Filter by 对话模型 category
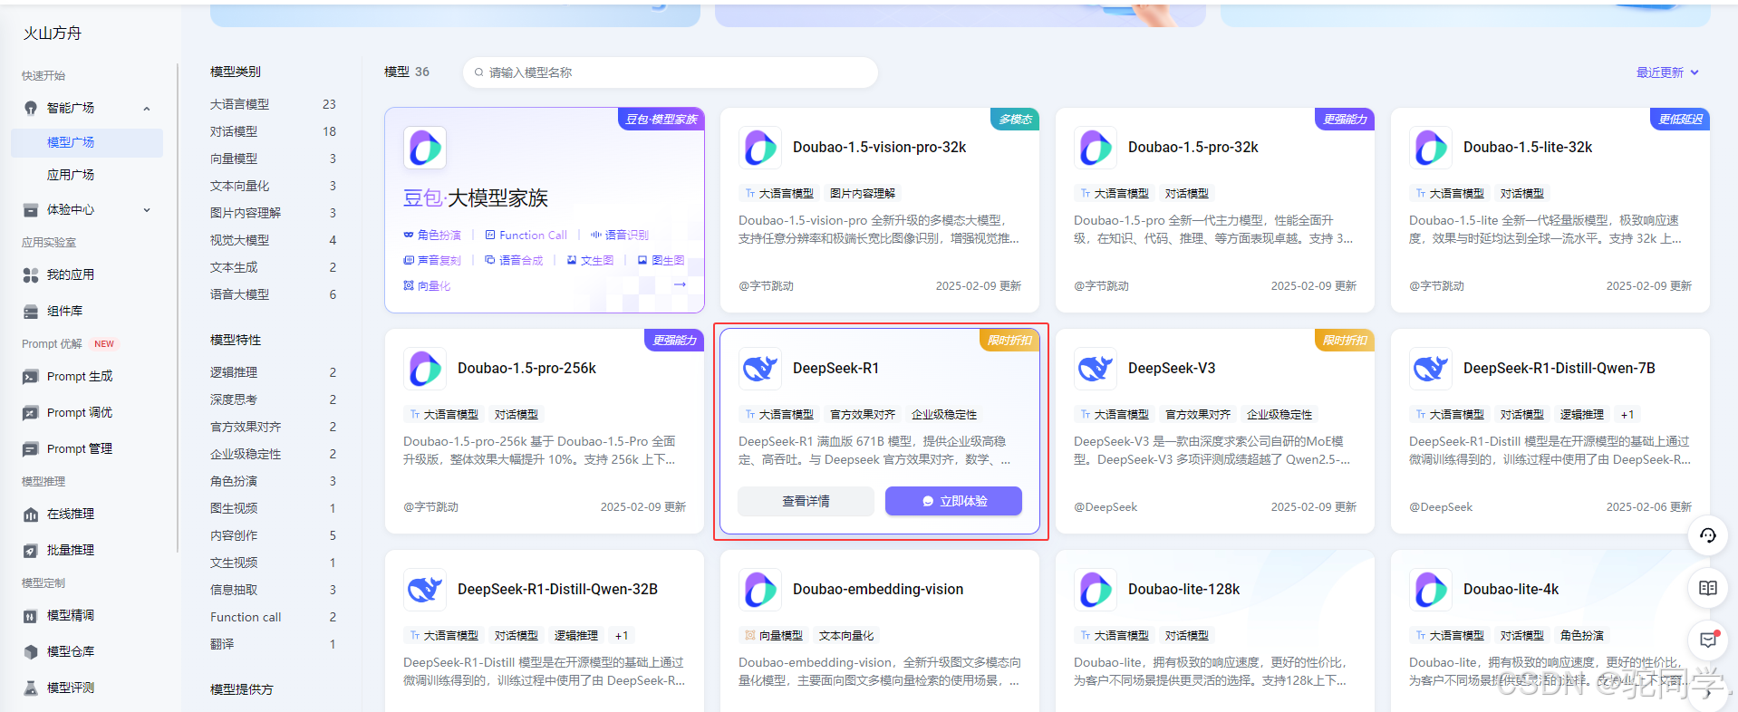 click(x=273, y=131)
